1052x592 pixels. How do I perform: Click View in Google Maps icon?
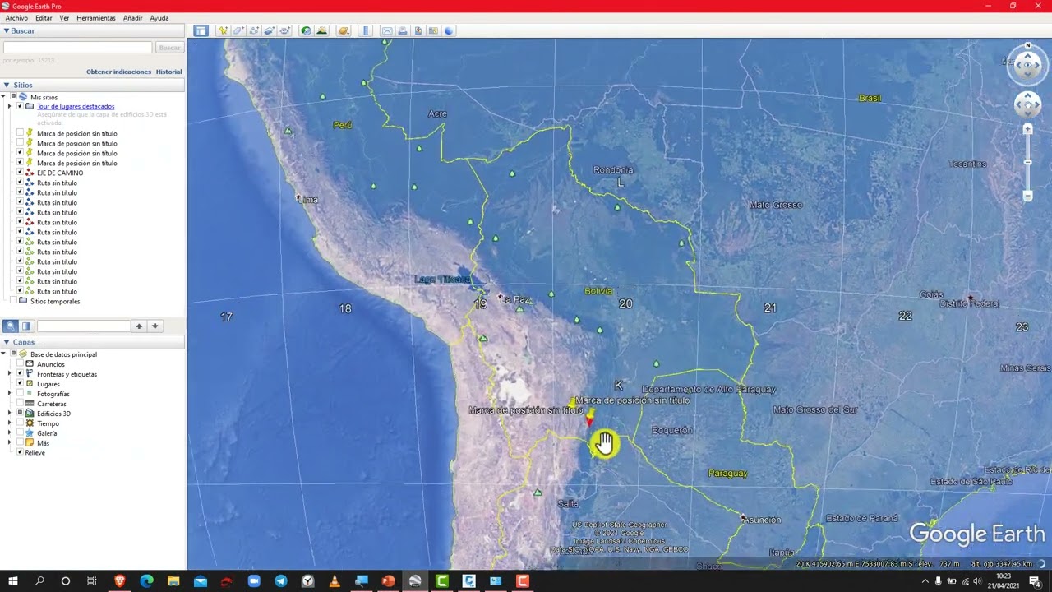tap(433, 30)
